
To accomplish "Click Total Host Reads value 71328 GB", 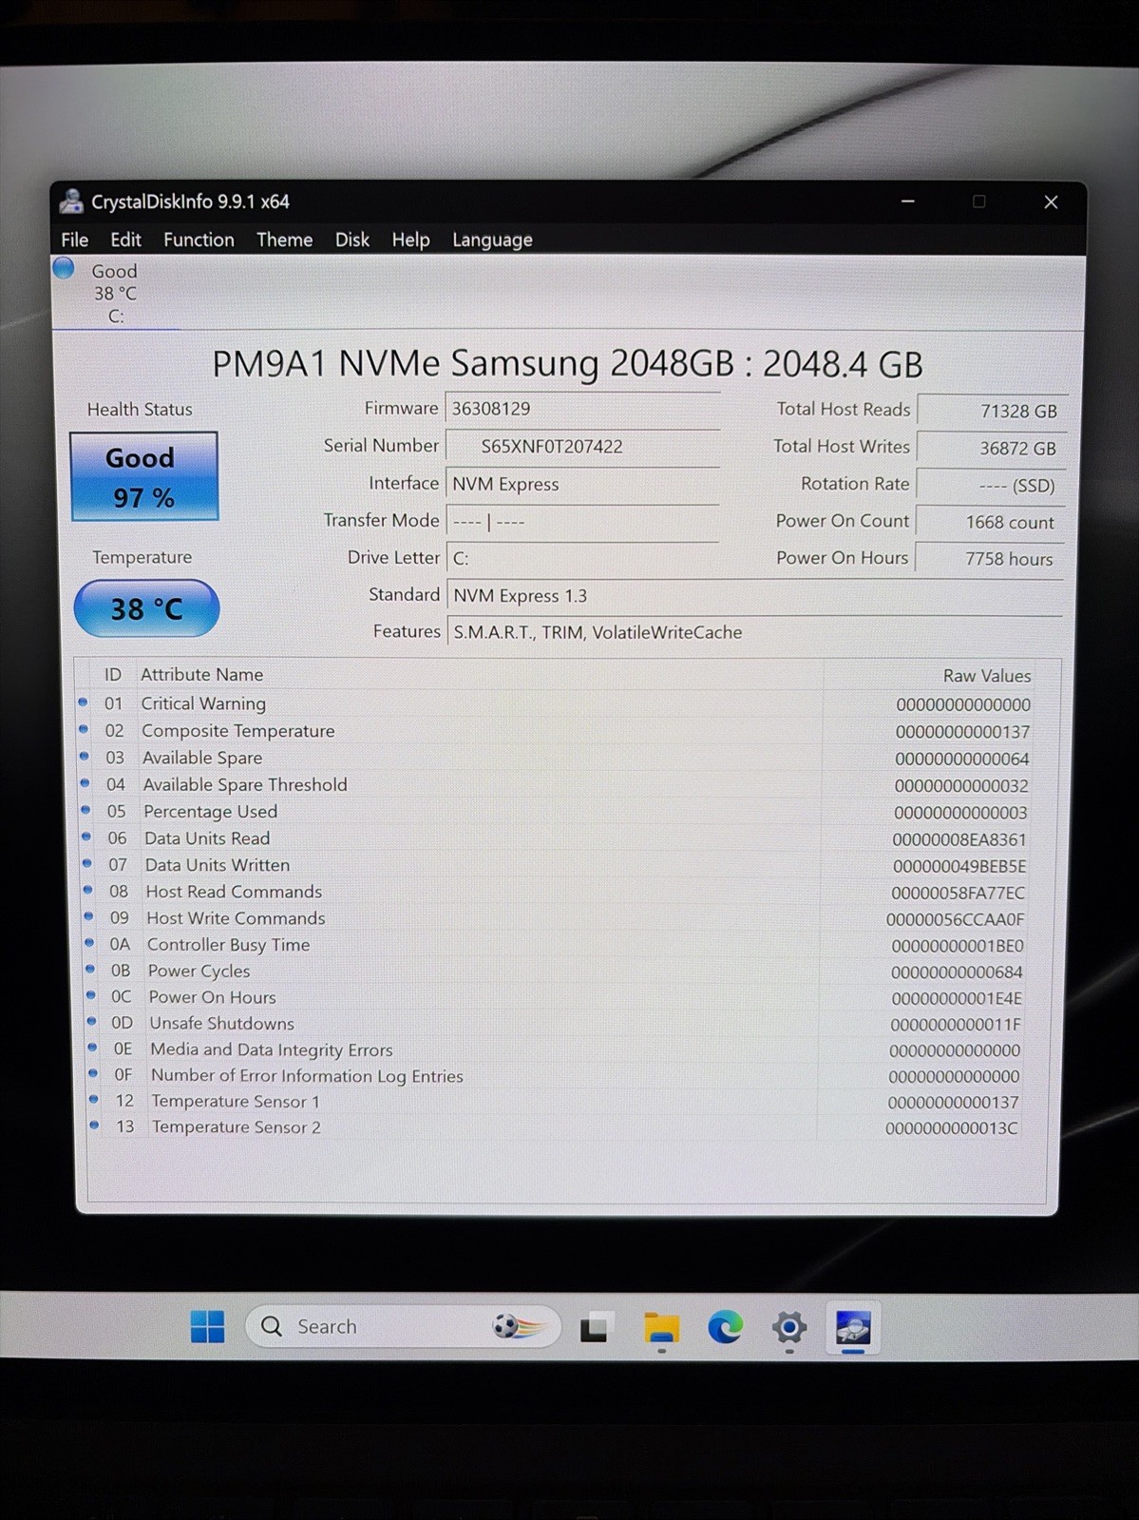I will coord(992,411).
